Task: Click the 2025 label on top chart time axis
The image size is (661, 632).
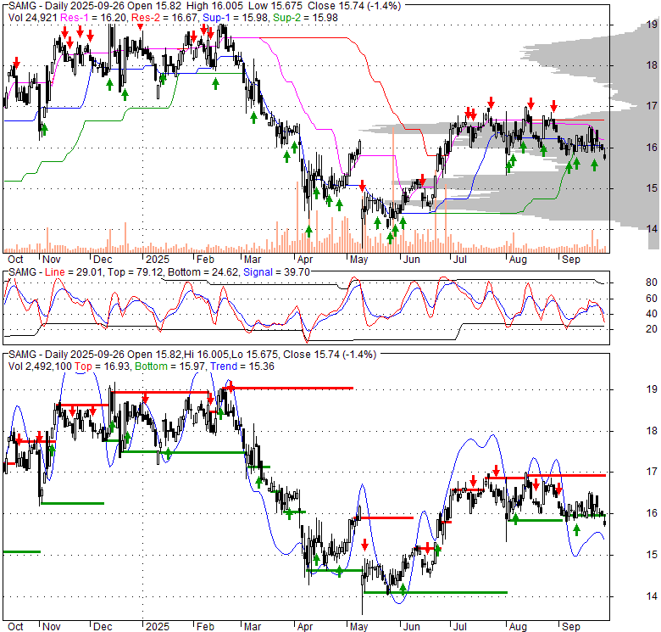Action: 158,260
